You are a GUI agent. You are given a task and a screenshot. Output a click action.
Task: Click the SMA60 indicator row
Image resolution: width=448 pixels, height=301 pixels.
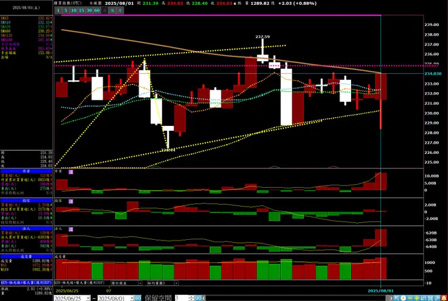(26, 31)
